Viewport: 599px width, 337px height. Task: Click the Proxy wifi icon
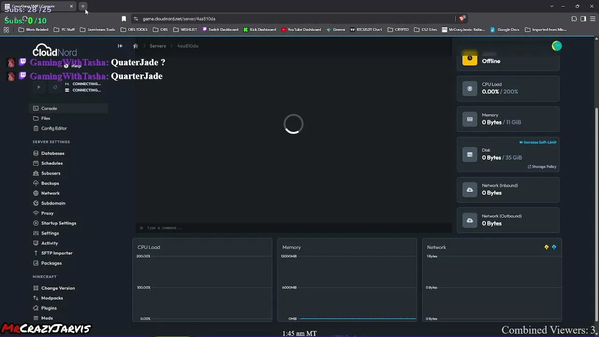point(36,213)
